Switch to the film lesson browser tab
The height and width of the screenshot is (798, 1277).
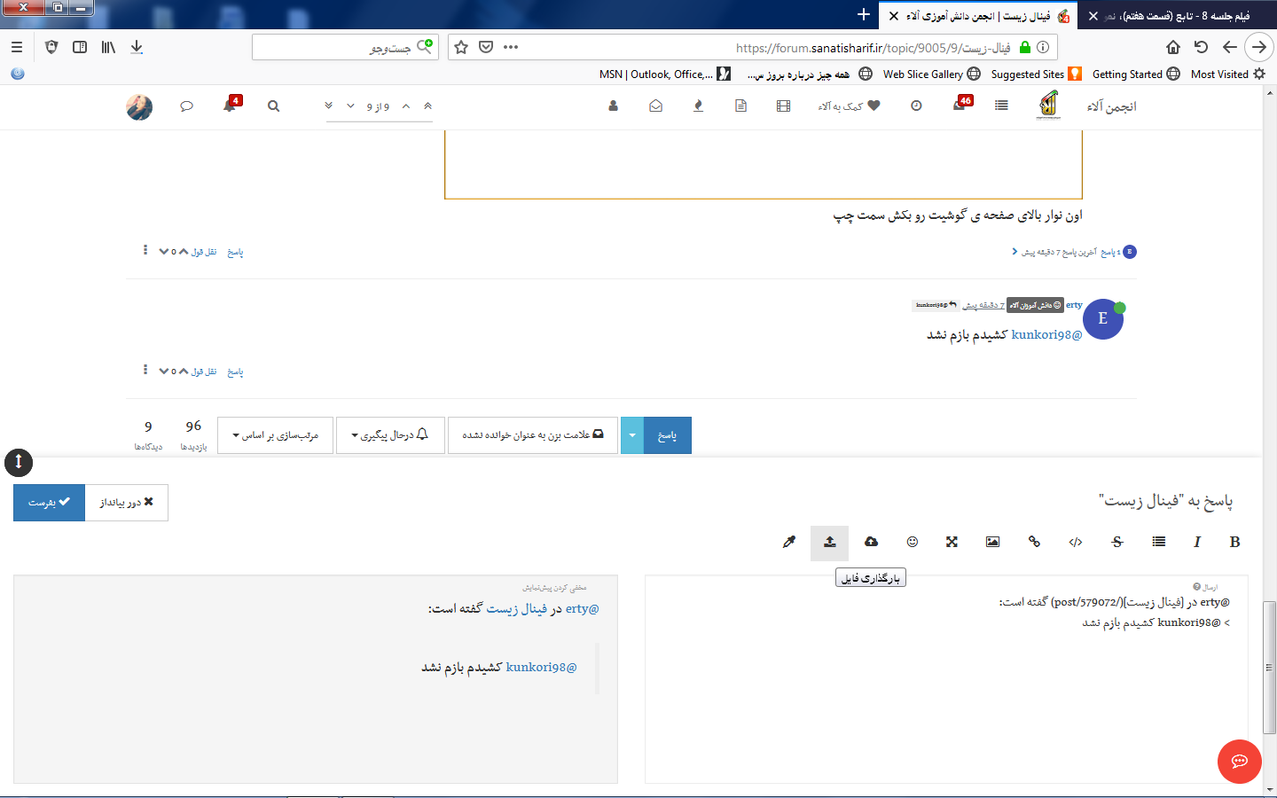pos(1175,16)
